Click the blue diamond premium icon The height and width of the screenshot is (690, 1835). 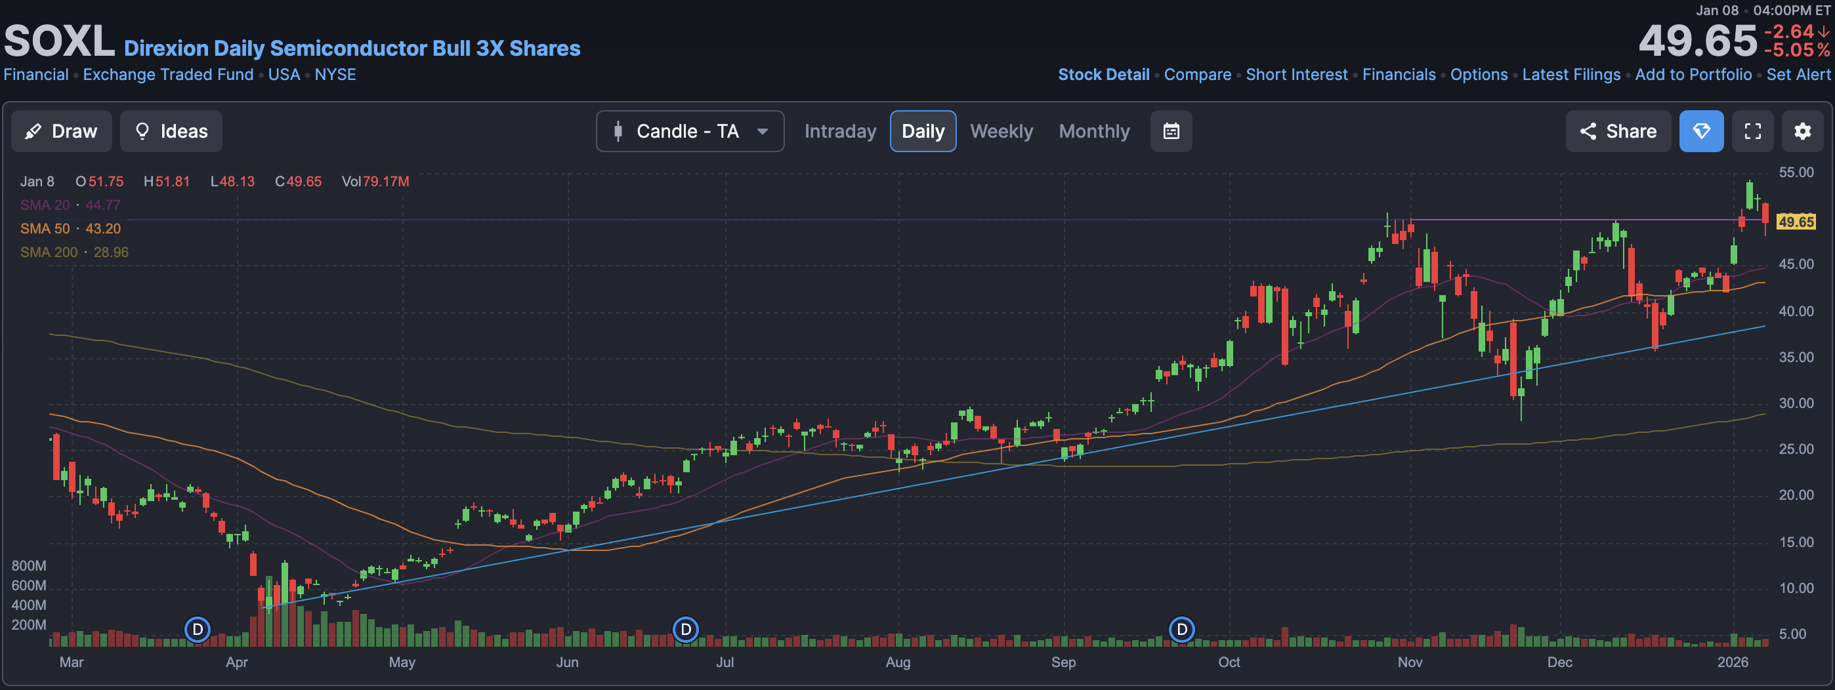point(1701,131)
